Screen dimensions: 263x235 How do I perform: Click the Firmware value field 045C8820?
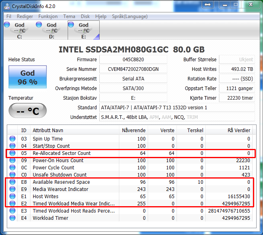tap(133, 60)
